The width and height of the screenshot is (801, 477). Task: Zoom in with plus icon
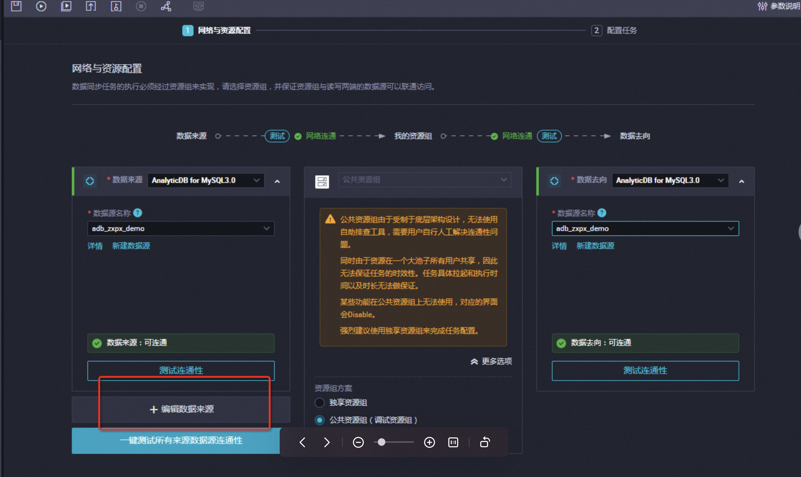click(x=430, y=442)
